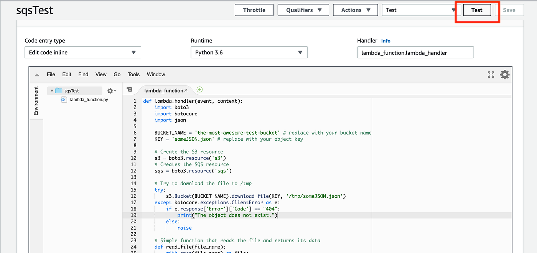This screenshot has width=537, height=253.
Task: Open editor preferences gear icon
Action: (505, 75)
